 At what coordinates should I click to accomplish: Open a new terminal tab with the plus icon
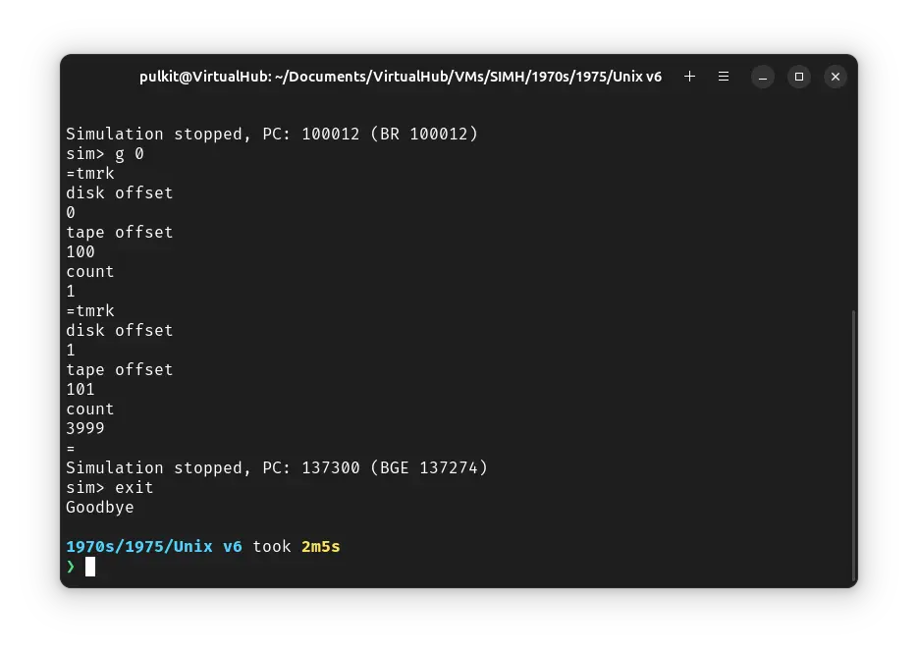pyautogui.click(x=689, y=77)
